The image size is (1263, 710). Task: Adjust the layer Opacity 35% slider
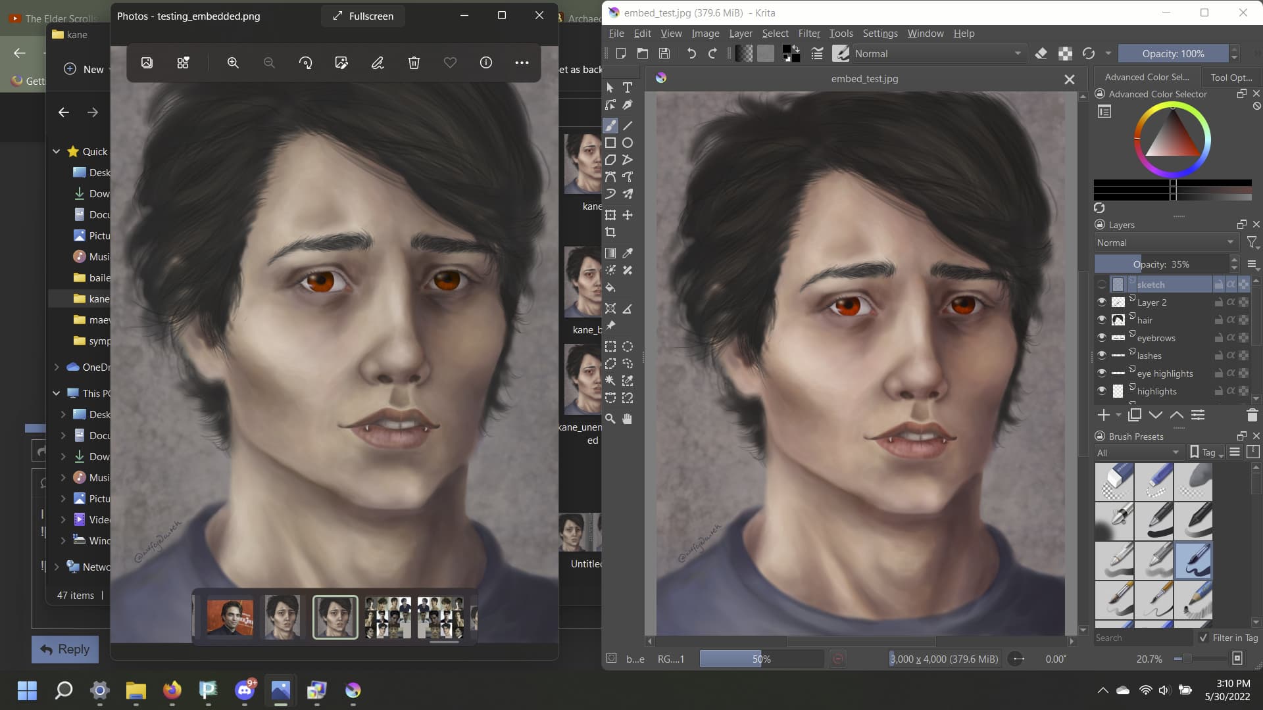coord(1160,264)
